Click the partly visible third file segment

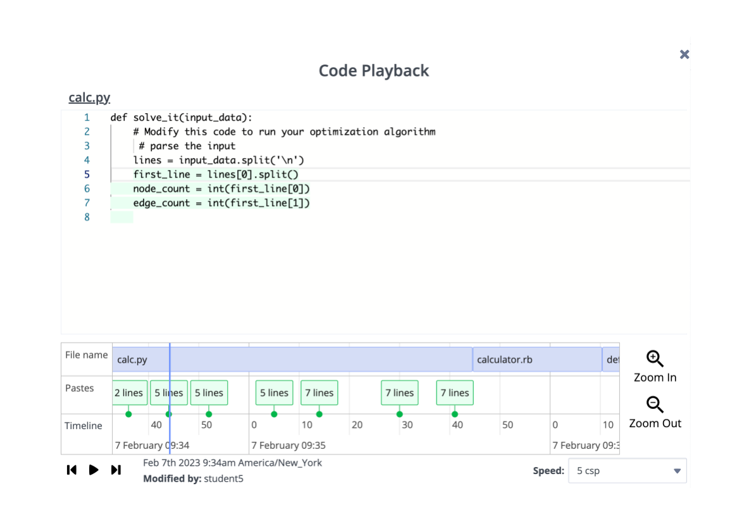coord(611,360)
